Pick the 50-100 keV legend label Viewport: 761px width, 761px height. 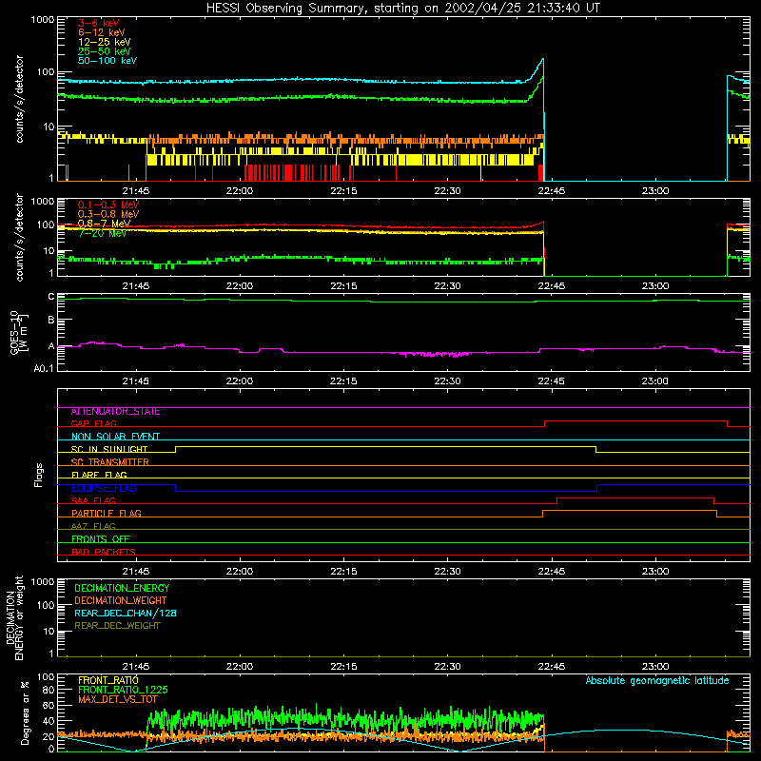(x=107, y=61)
